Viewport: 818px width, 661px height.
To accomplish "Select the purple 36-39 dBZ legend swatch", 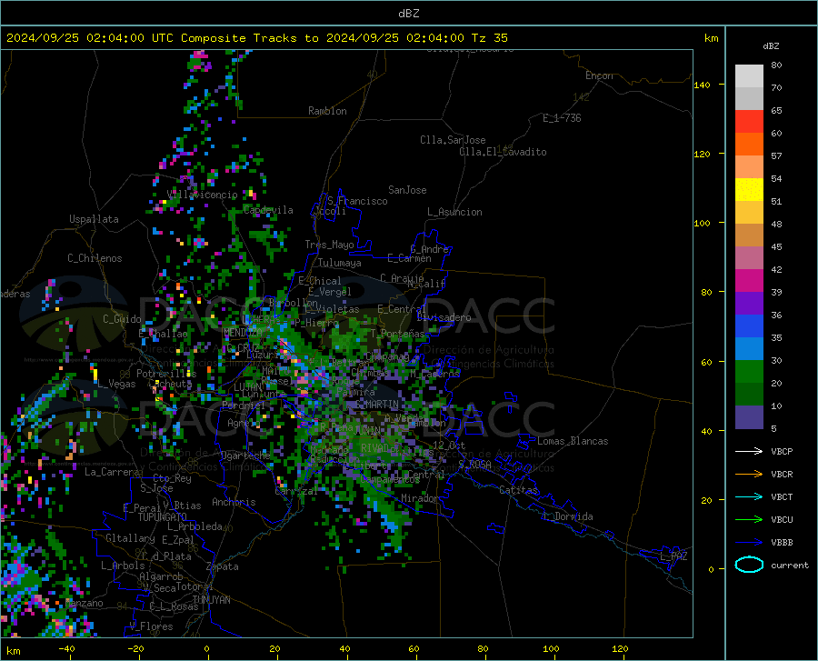I will coord(749,304).
